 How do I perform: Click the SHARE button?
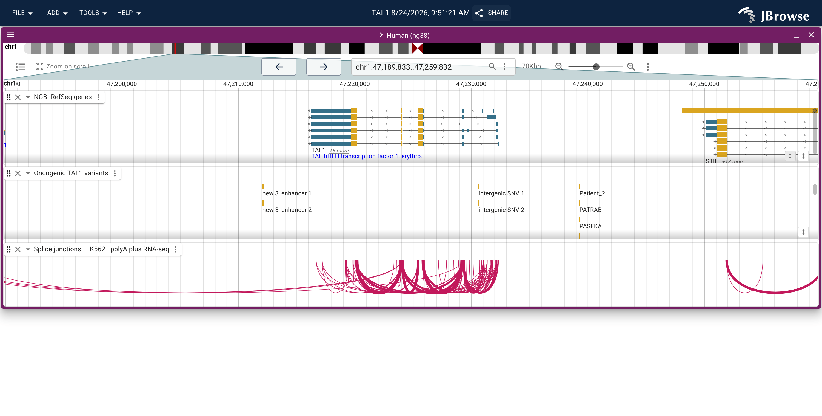[x=491, y=13]
